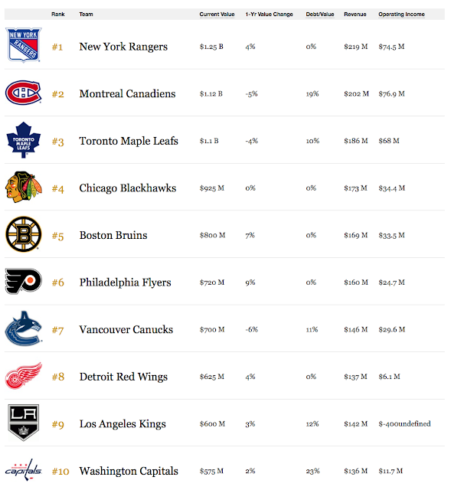Select the Toronto Maple Leafs logo
Viewport: 451px width, 490px height.
[24, 140]
